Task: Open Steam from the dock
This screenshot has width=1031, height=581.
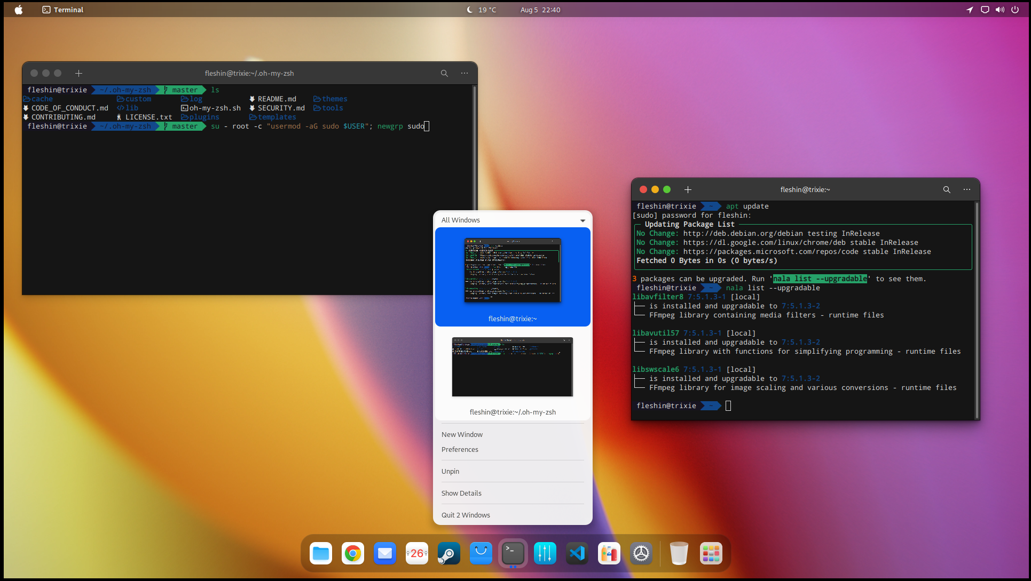Action: click(x=449, y=553)
